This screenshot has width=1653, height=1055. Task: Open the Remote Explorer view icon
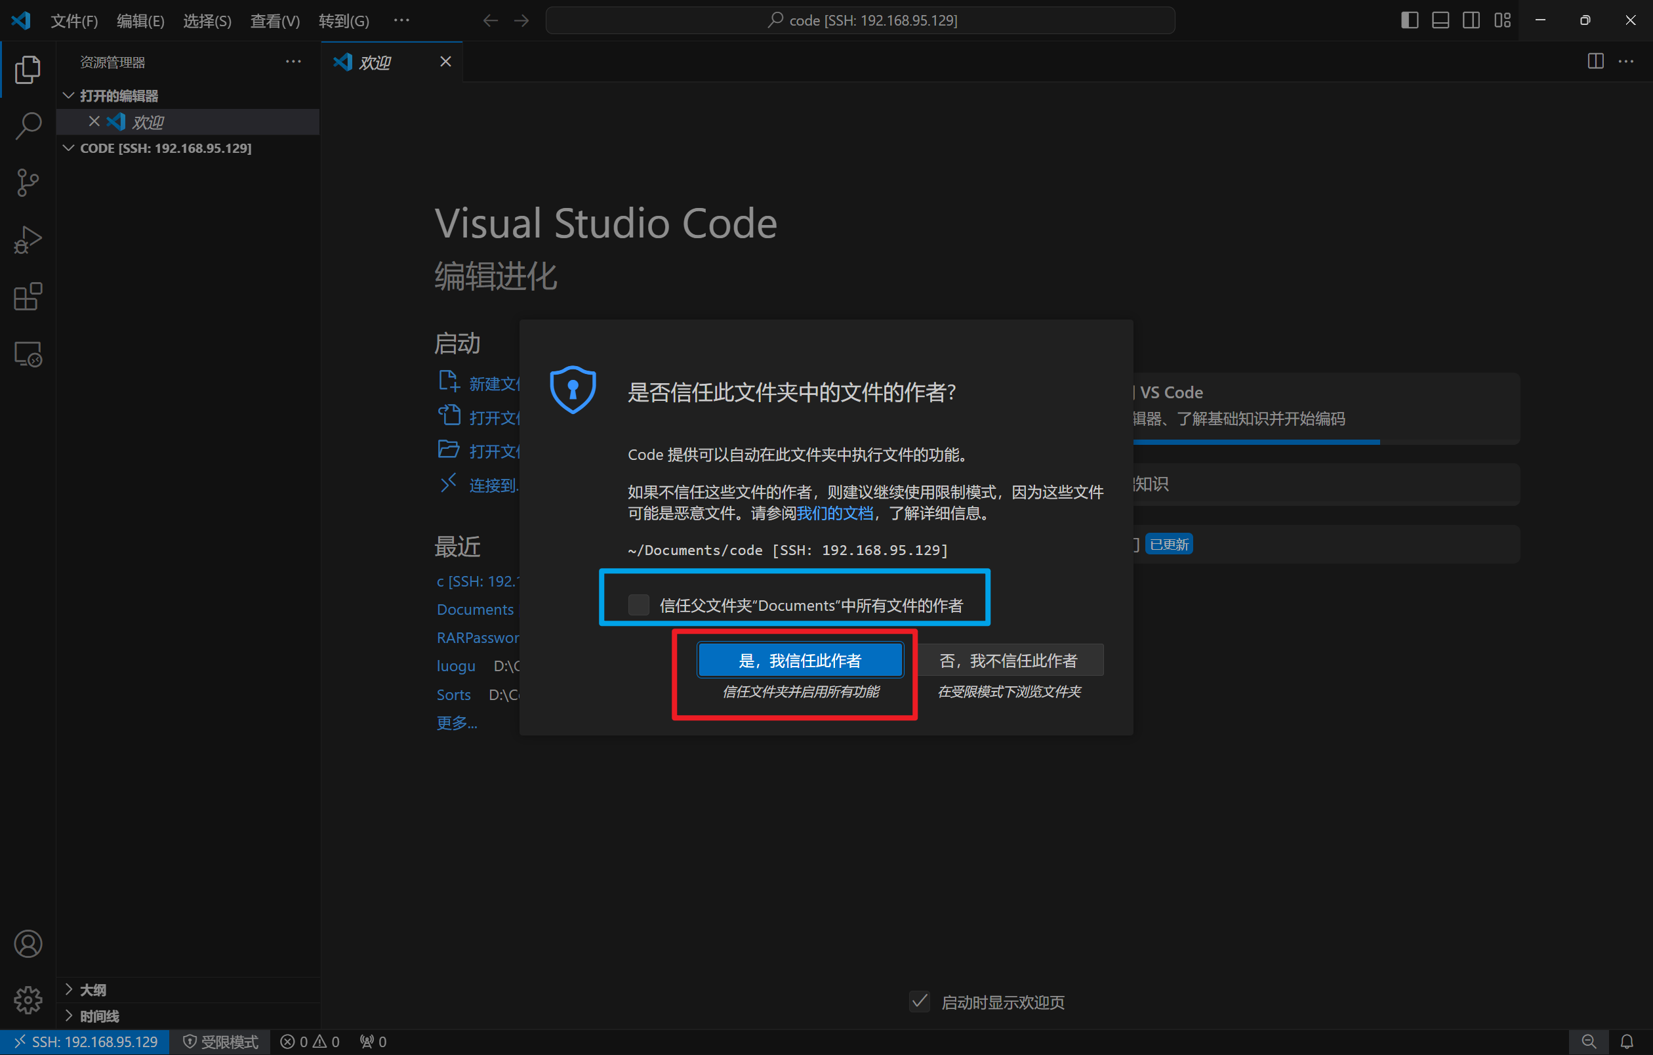tap(28, 354)
